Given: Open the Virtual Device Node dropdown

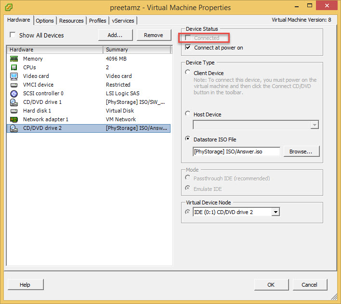Looking at the screenshot, I should pyautogui.click(x=275, y=212).
